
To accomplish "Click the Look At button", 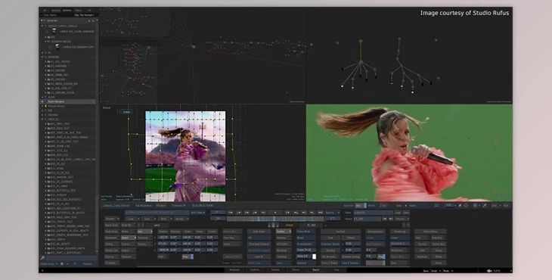I will 259,257.
